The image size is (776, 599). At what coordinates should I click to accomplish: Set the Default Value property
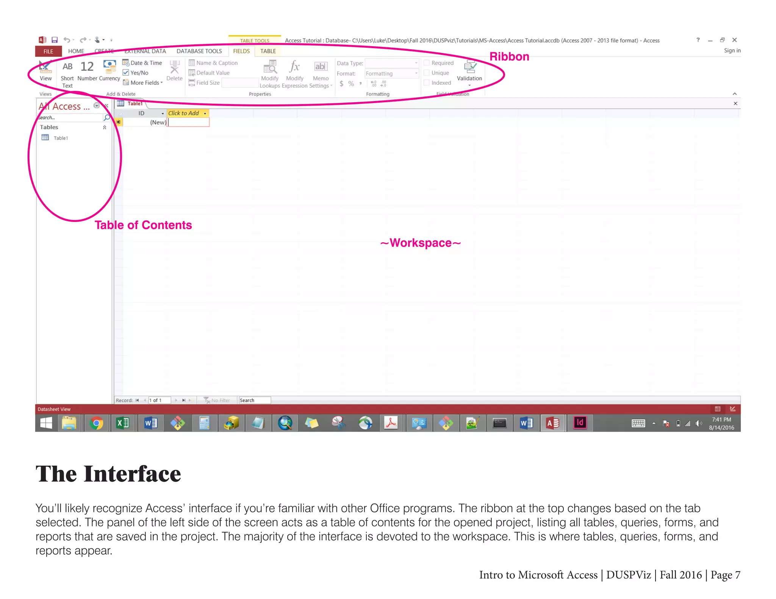pyautogui.click(x=209, y=73)
